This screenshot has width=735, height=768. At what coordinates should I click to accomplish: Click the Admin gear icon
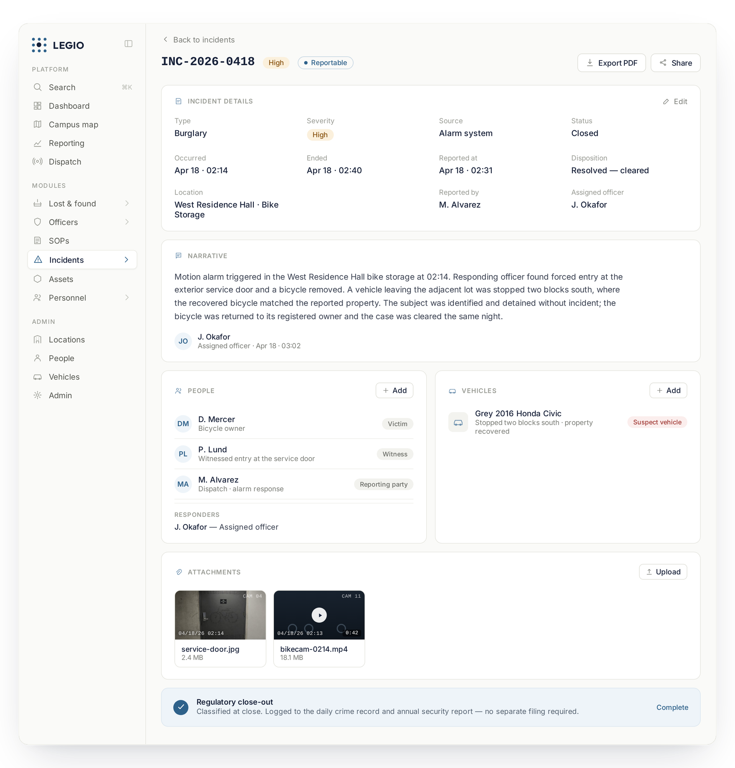click(x=38, y=396)
